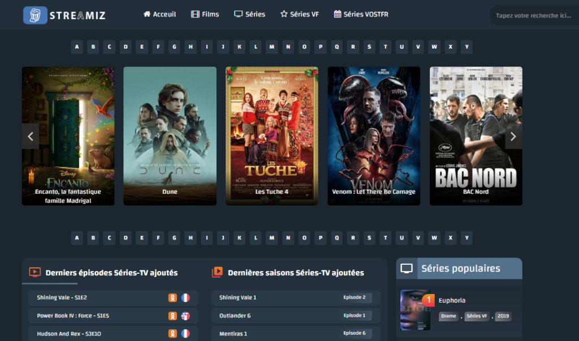
Task: Switch to Derniers épisodes Séries-TV ajoutés tab
Action: pos(104,273)
